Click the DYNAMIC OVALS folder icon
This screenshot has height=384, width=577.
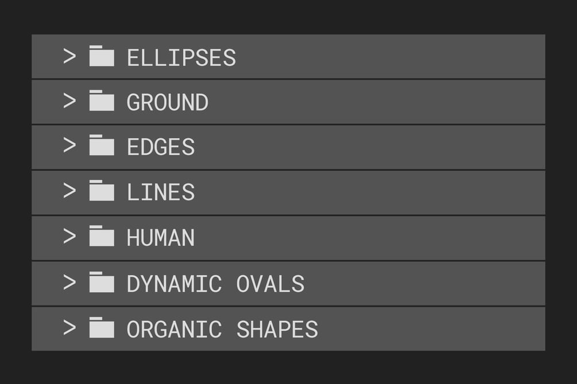click(102, 282)
